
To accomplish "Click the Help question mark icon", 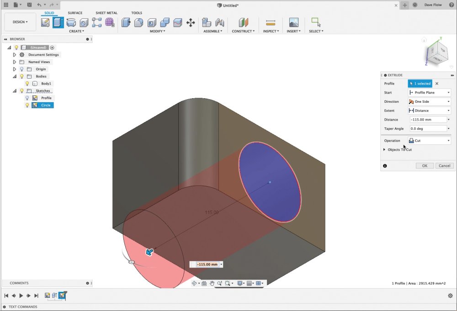I will coord(452,5).
